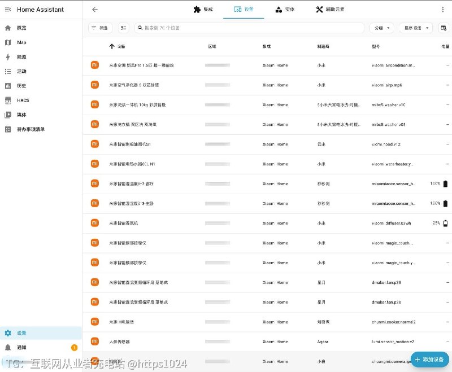Go back with the left arrow
The height and width of the screenshot is (372, 452).
[x=95, y=10]
